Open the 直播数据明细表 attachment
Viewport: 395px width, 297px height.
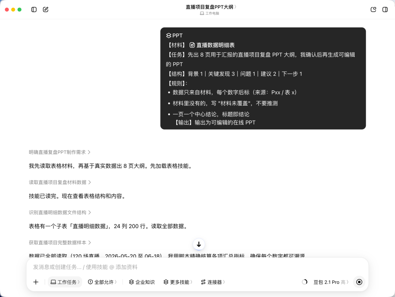coord(212,45)
